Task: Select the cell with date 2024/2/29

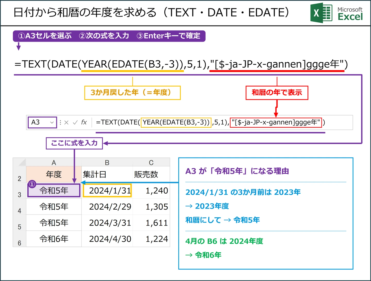Action: pos(107,207)
